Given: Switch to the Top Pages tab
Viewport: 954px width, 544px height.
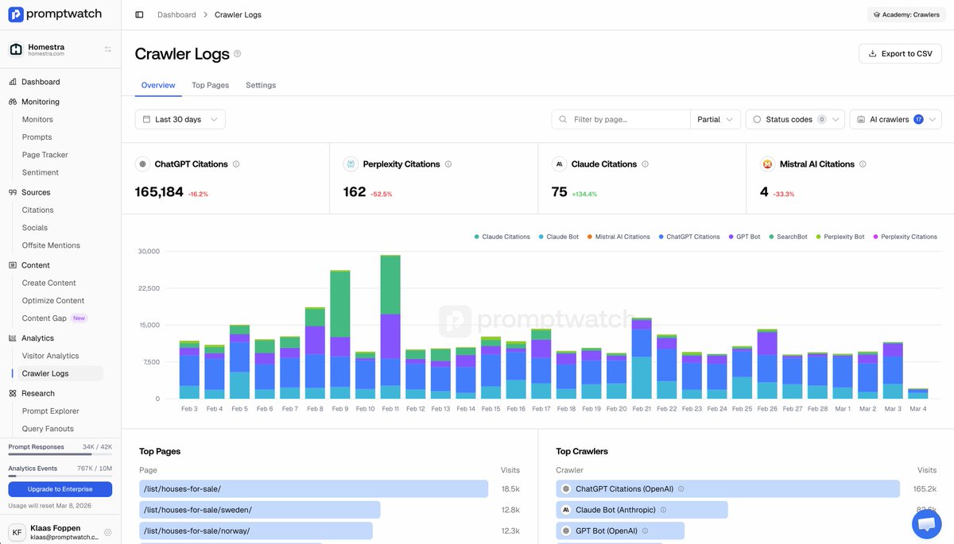Looking at the screenshot, I should 210,85.
